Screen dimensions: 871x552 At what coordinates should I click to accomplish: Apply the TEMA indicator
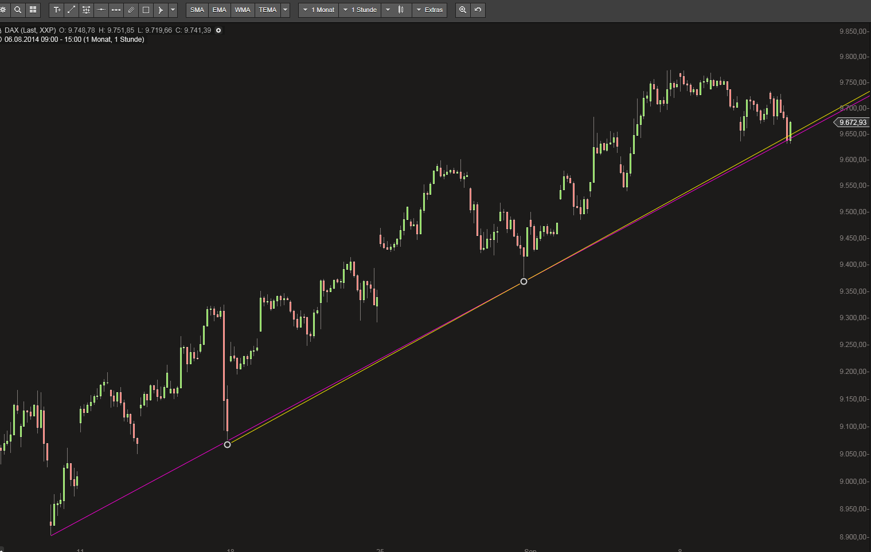tap(267, 10)
